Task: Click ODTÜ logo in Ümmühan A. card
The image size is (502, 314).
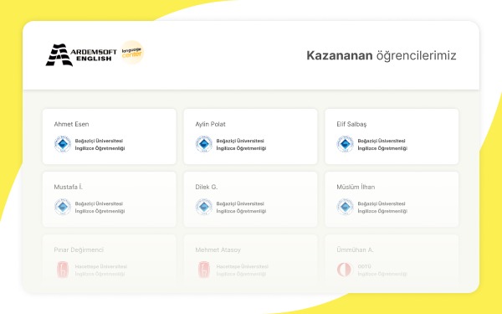Action: [x=345, y=270]
